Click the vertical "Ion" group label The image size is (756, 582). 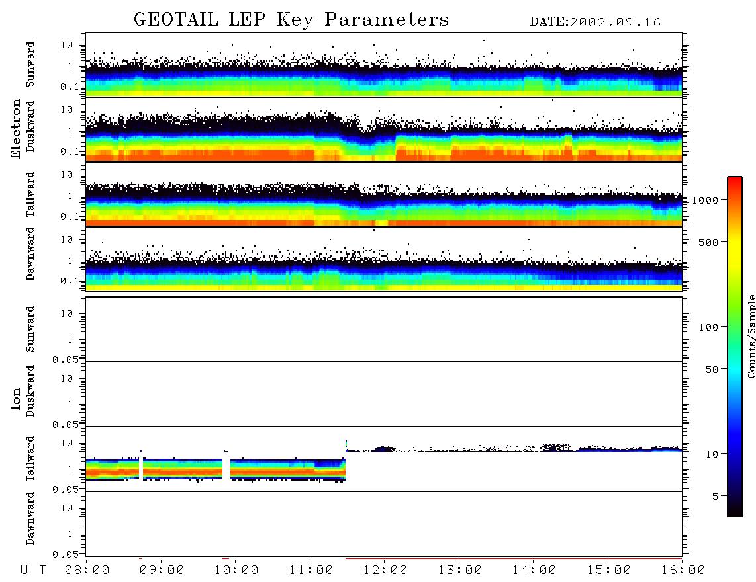tap(16, 398)
